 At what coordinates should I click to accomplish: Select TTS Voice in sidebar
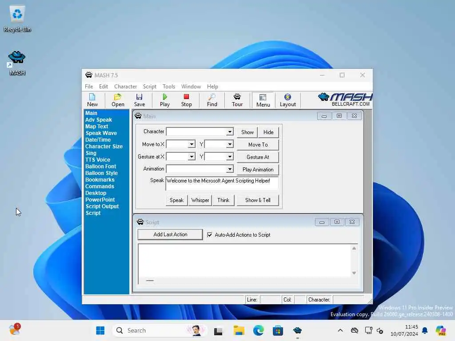pyautogui.click(x=97, y=160)
